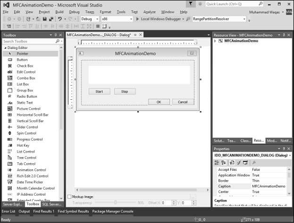The width and height of the screenshot is (294, 223).
Task: Toggle the Mockup Image checkbox
Action: tap(70, 197)
